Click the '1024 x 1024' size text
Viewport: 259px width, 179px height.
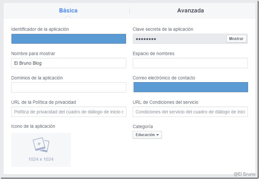[41, 159]
